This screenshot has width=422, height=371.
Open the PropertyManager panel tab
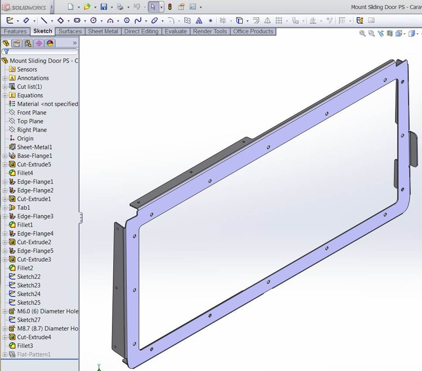pos(17,43)
